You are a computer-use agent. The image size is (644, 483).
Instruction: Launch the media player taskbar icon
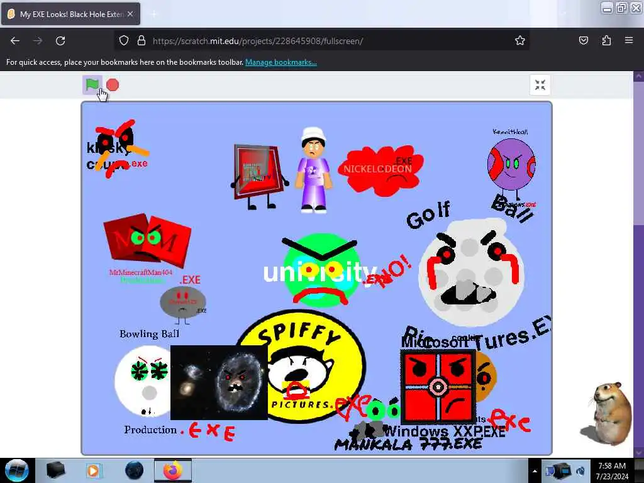pyautogui.click(x=93, y=470)
